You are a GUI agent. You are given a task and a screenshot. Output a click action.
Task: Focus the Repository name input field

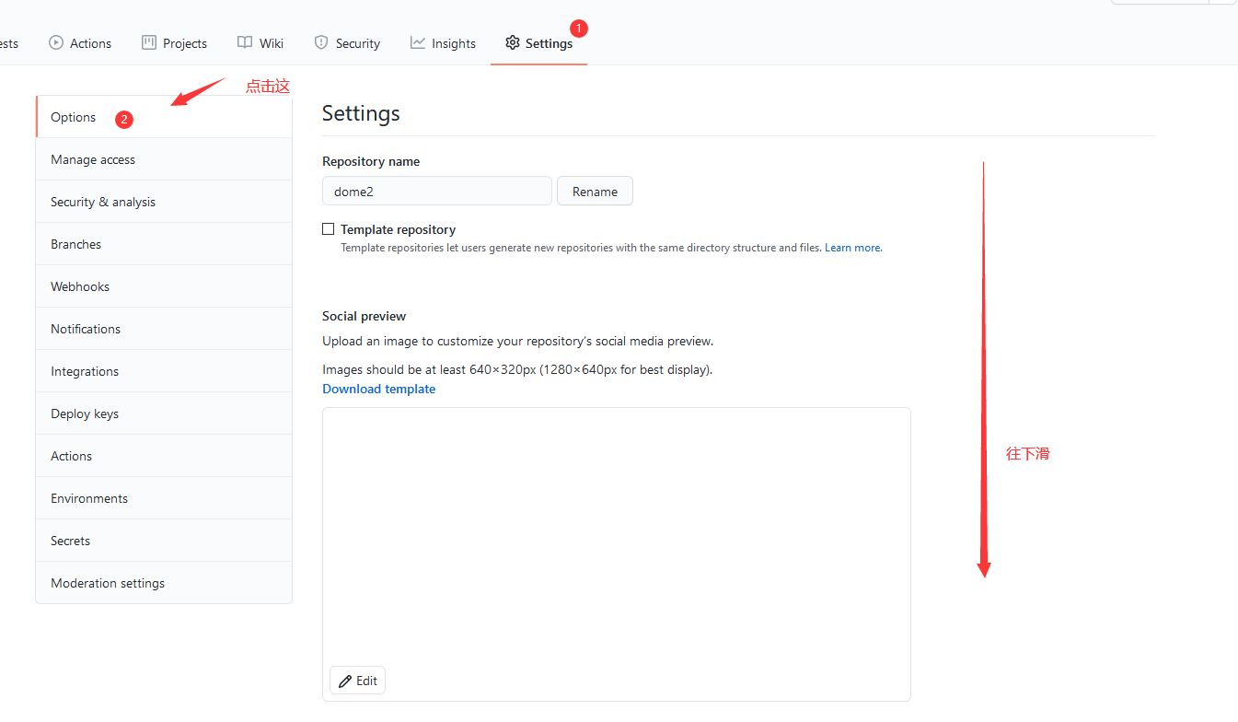[437, 192]
